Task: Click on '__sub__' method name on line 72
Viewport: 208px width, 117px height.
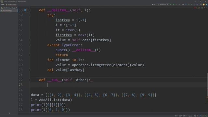Action: tap(55, 80)
